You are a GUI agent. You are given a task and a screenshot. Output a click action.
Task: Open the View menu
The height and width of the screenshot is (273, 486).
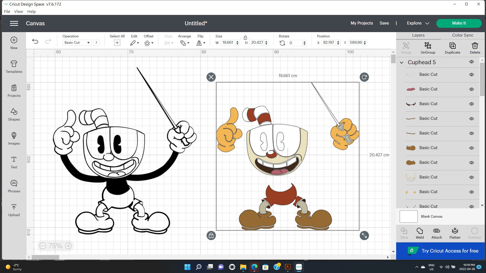pos(18,11)
